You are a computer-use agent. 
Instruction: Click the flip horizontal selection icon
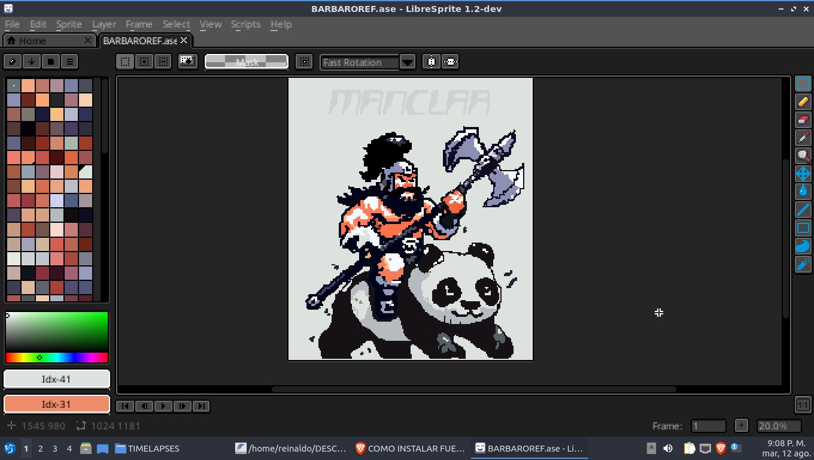pos(432,61)
